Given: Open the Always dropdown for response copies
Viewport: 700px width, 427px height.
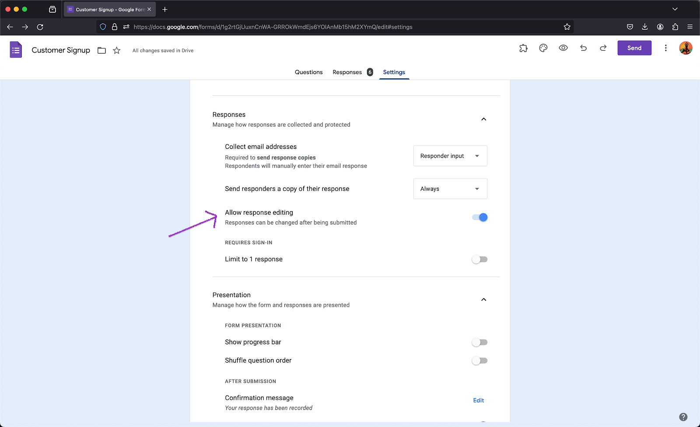Looking at the screenshot, I should (450, 189).
